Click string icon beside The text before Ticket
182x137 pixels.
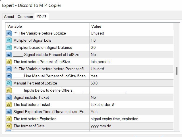pos(9,105)
